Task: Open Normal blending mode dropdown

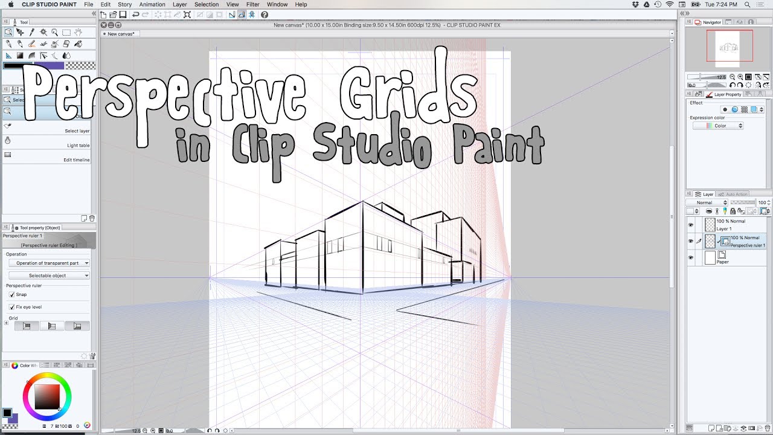Action: 707,202
